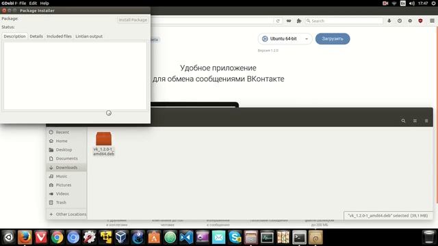Click the reader mask icon in Firefox address bar
Image resolution: width=438 pixels, height=246 pixels.
tap(289, 21)
